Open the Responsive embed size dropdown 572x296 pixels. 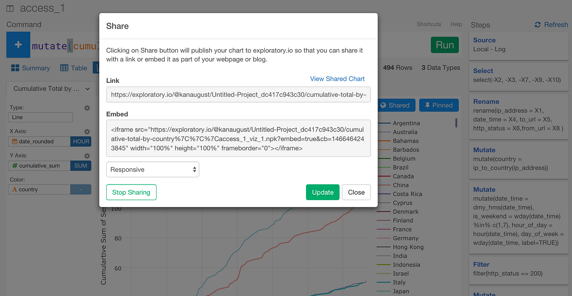152,169
